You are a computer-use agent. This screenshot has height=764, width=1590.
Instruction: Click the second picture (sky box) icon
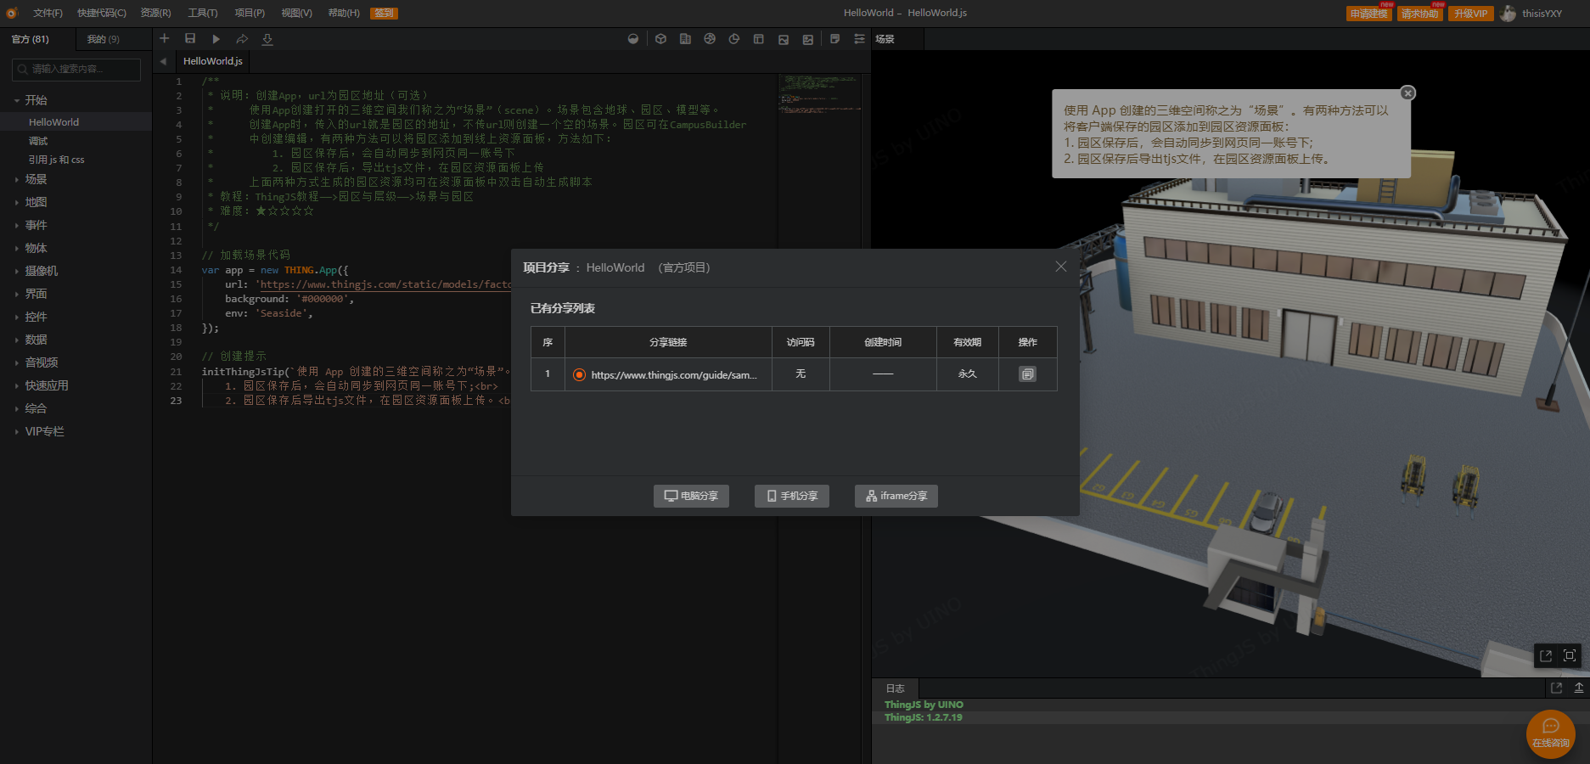[x=808, y=39]
